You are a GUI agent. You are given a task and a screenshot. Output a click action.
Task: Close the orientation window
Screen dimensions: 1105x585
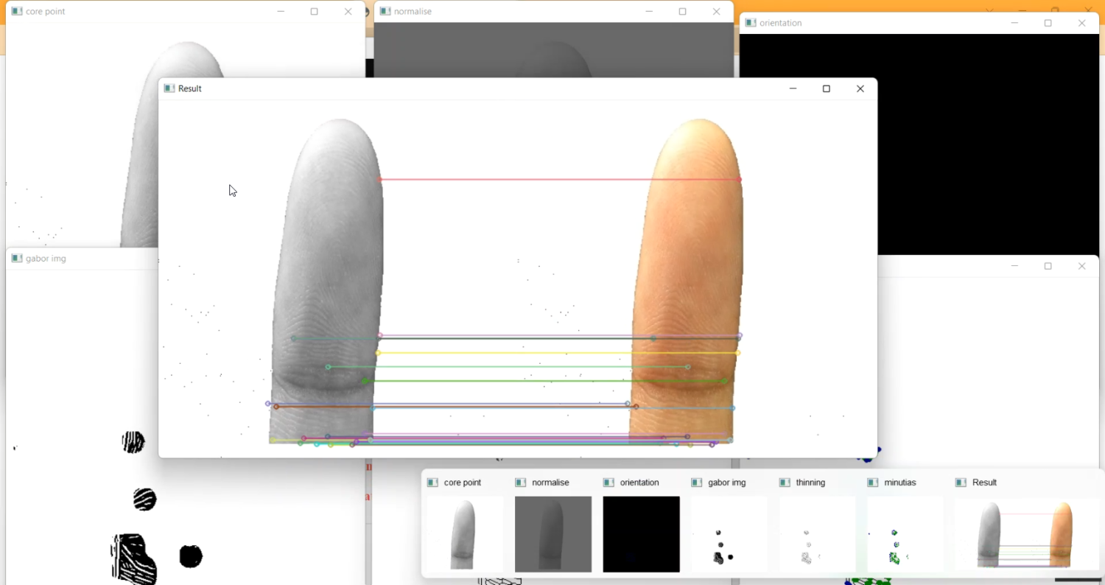(x=1082, y=23)
